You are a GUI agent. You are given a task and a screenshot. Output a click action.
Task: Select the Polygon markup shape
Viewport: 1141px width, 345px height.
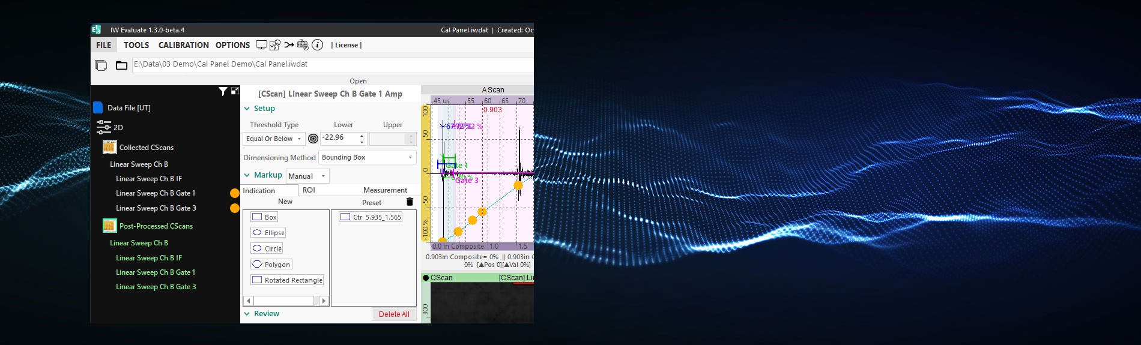tap(271, 265)
